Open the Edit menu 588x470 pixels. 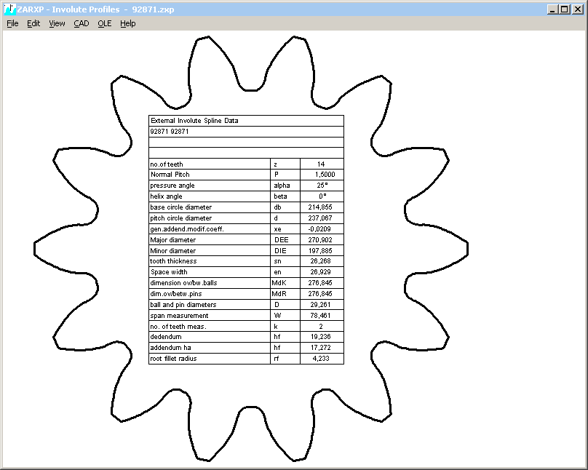click(x=33, y=23)
